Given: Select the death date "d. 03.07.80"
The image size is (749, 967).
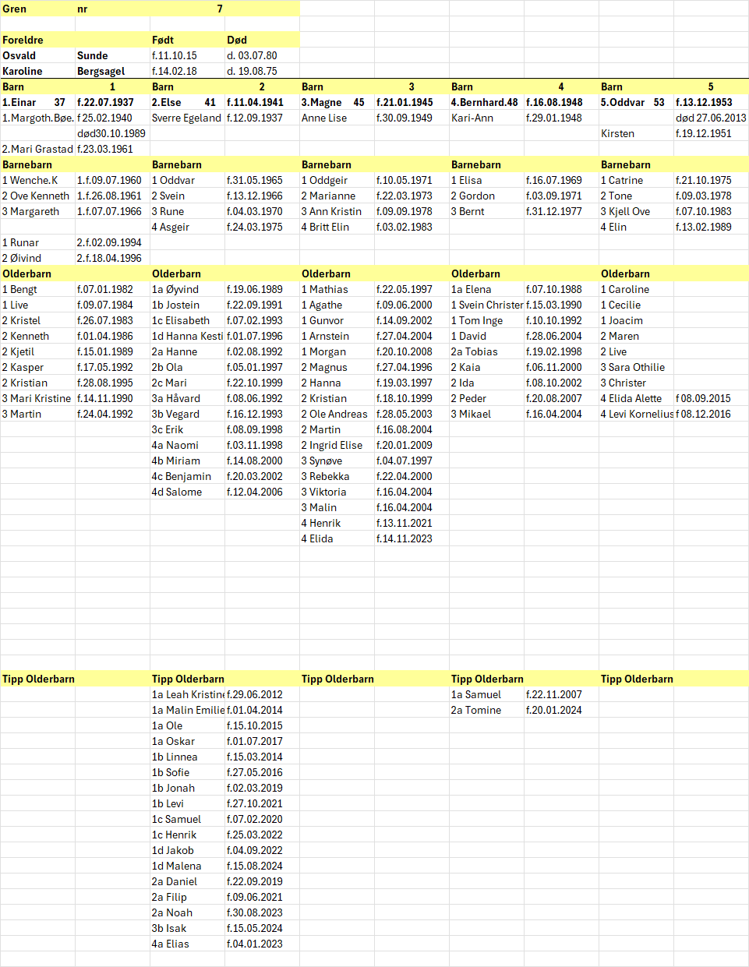Looking at the screenshot, I should point(262,55).
